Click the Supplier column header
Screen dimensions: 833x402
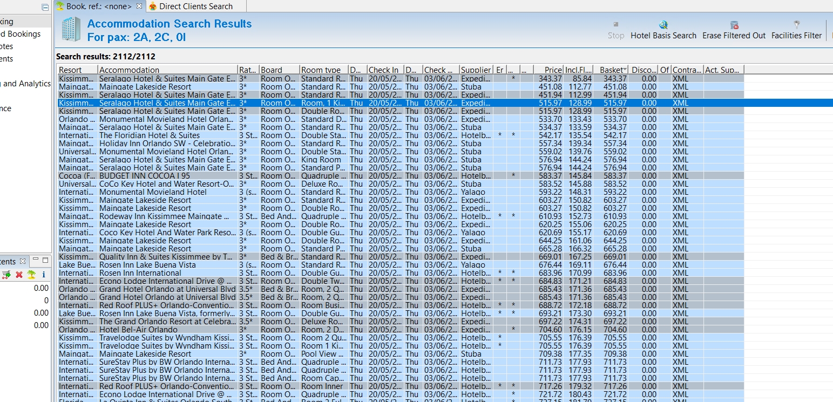476,70
